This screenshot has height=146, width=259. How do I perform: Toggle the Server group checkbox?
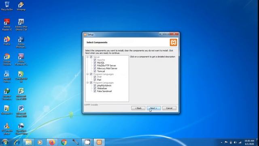[x=91, y=57]
